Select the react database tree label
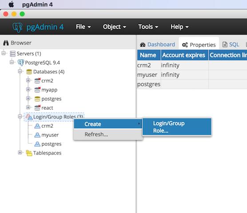 47,108
